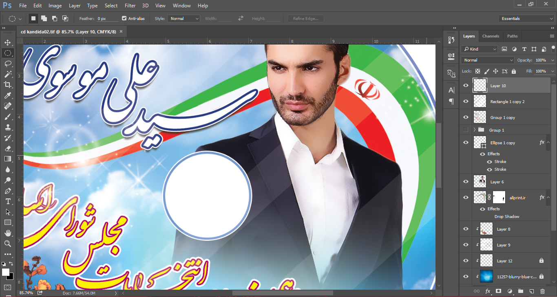
Task: Close the cd kandida02.tif document tab
Action: [x=121, y=31]
